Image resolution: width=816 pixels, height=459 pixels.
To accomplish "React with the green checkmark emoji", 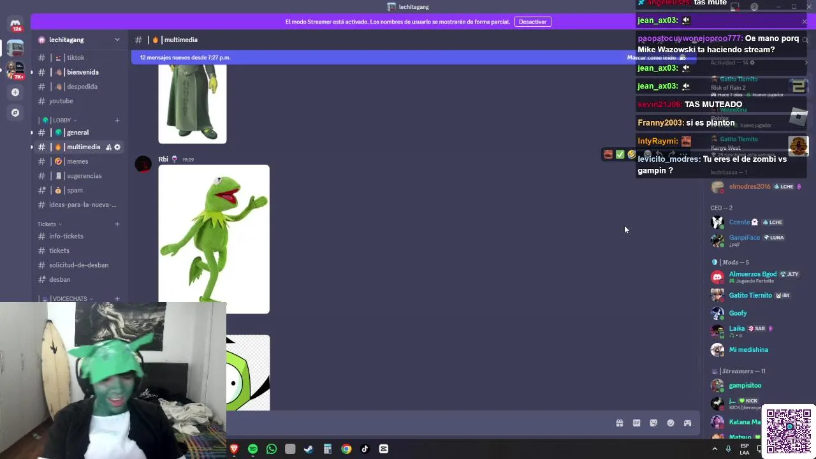I will 620,154.
